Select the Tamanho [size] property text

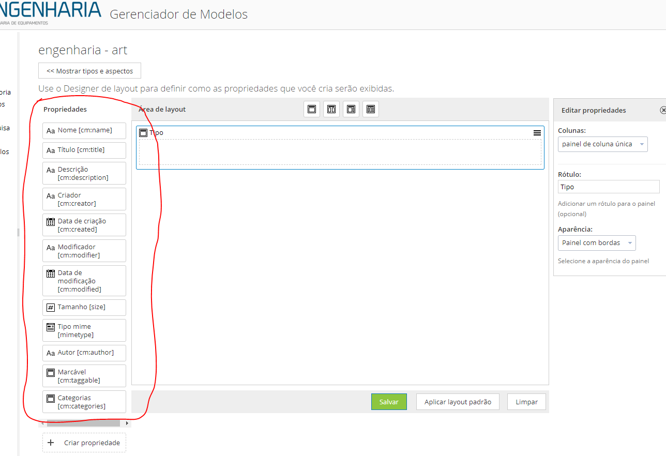point(82,307)
